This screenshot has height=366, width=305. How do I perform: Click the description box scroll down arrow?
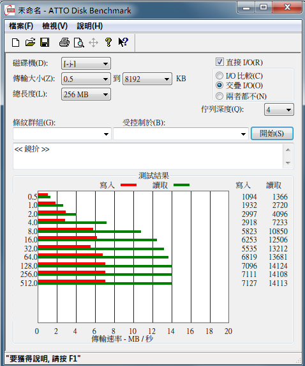(288, 163)
